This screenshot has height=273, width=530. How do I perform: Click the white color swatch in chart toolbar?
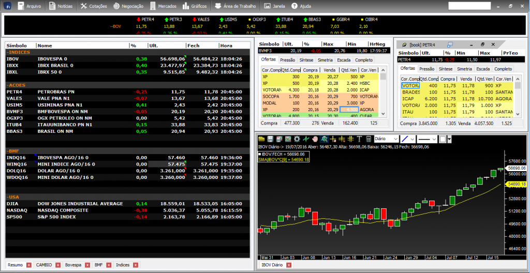(x=443, y=139)
